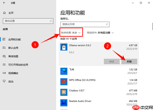This screenshot has width=153, height=110.
Task: Click the Realtek Audio Driver icon
Action: pos(64,103)
